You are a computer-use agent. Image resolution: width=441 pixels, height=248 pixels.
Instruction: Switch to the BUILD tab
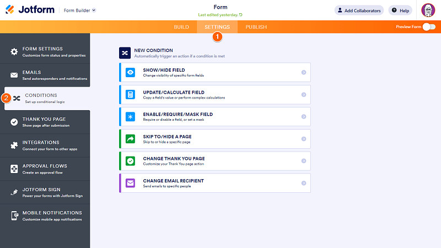coord(181,27)
